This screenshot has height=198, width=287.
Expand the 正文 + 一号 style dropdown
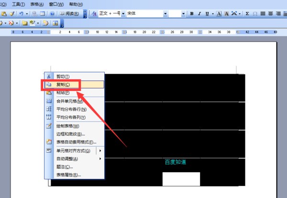point(123,14)
